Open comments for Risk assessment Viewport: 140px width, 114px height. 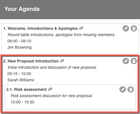(x=50, y=89)
